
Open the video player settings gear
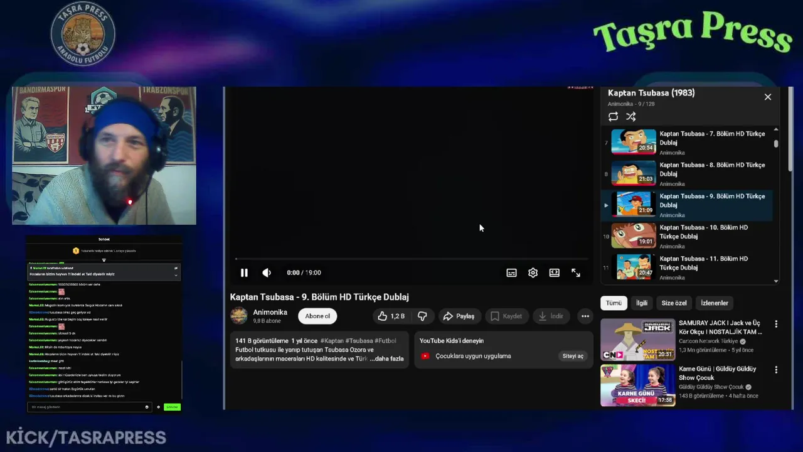tap(533, 272)
